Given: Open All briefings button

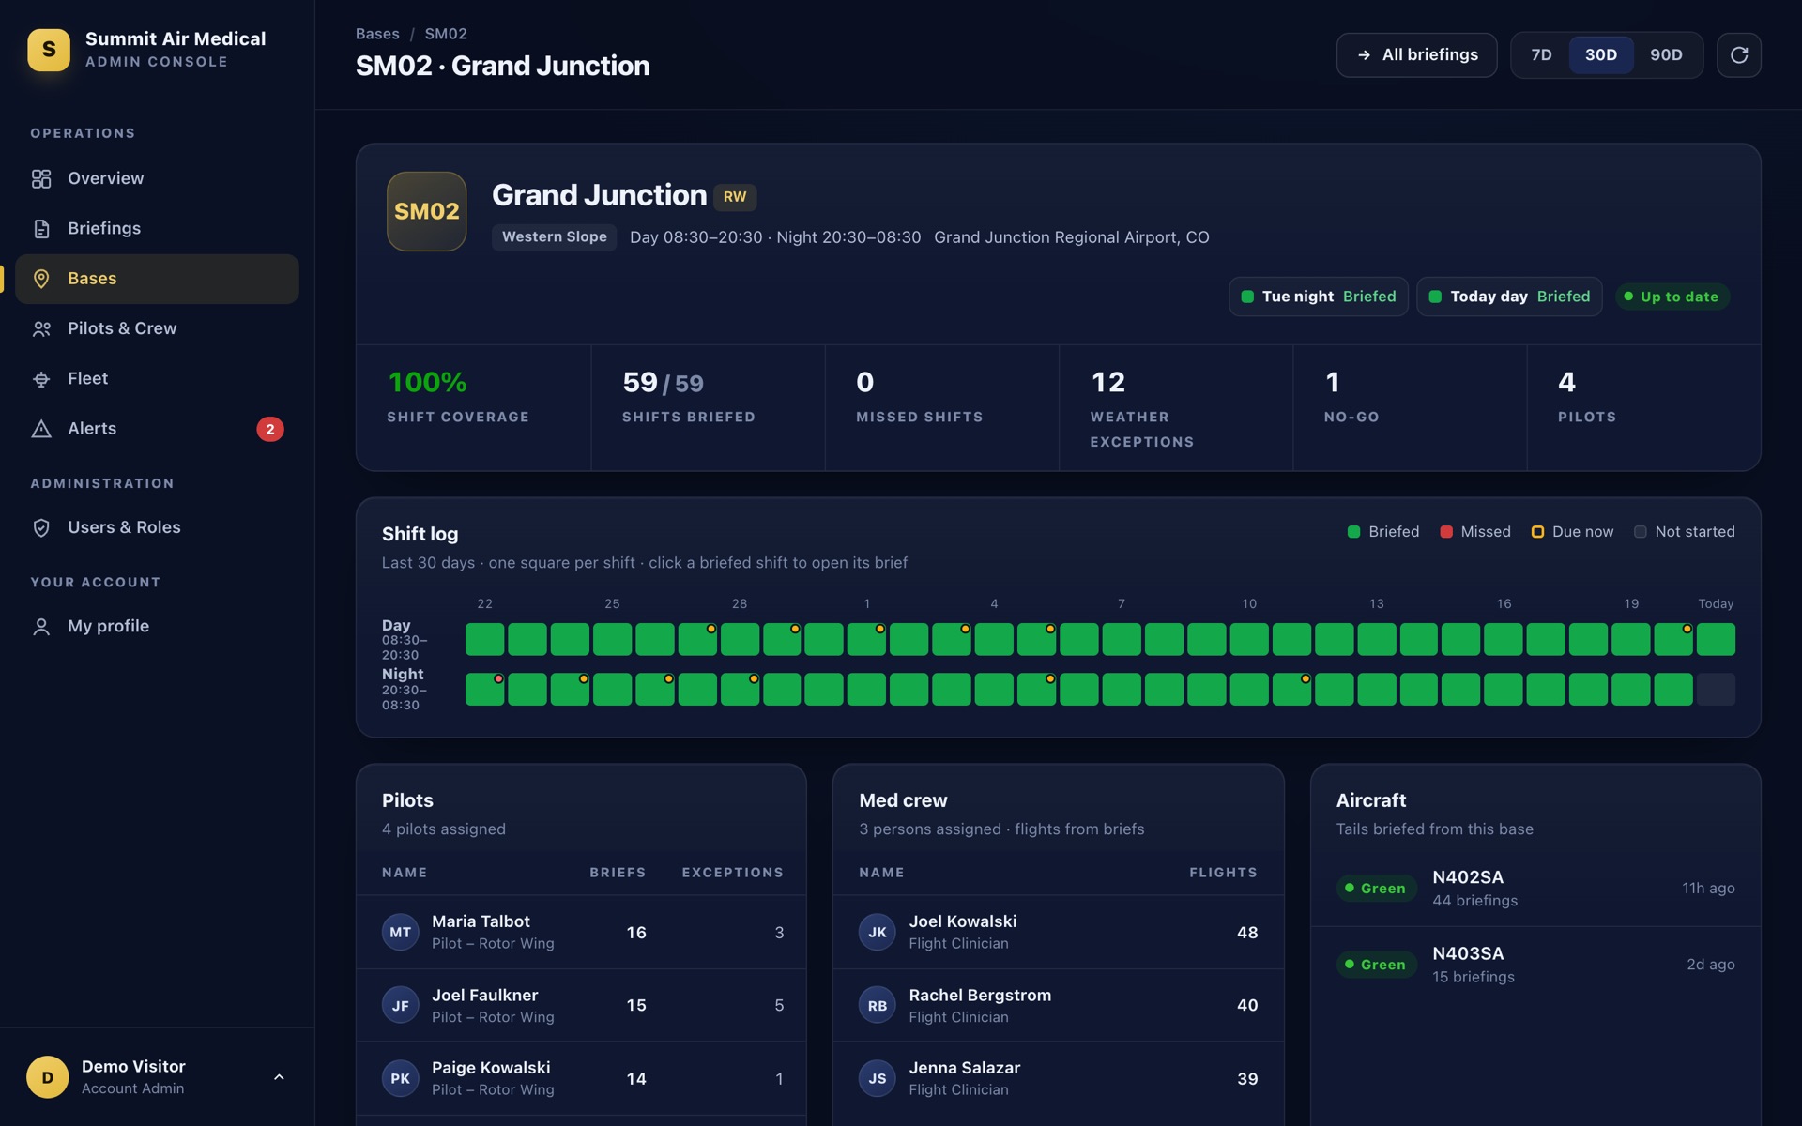Looking at the screenshot, I should 1416,55.
